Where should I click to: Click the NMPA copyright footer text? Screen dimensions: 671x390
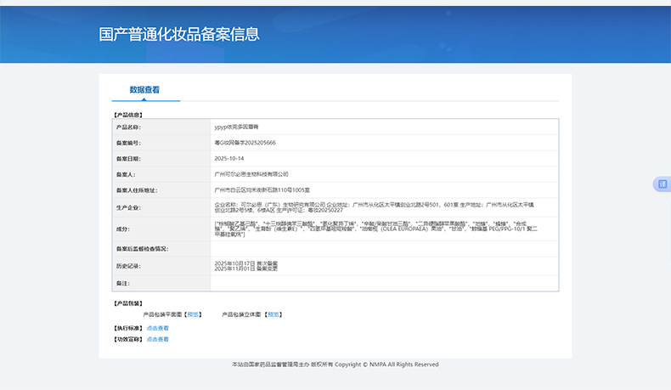pyautogui.click(x=335, y=365)
